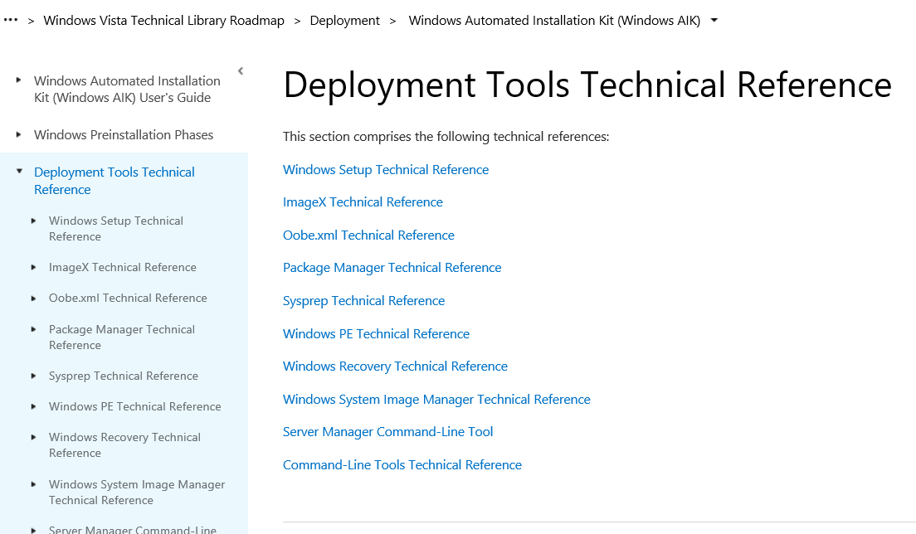The image size is (916, 534).
Task: Open the breadcrumb dropdown arrow after Windows AIK
Action: coord(714,21)
